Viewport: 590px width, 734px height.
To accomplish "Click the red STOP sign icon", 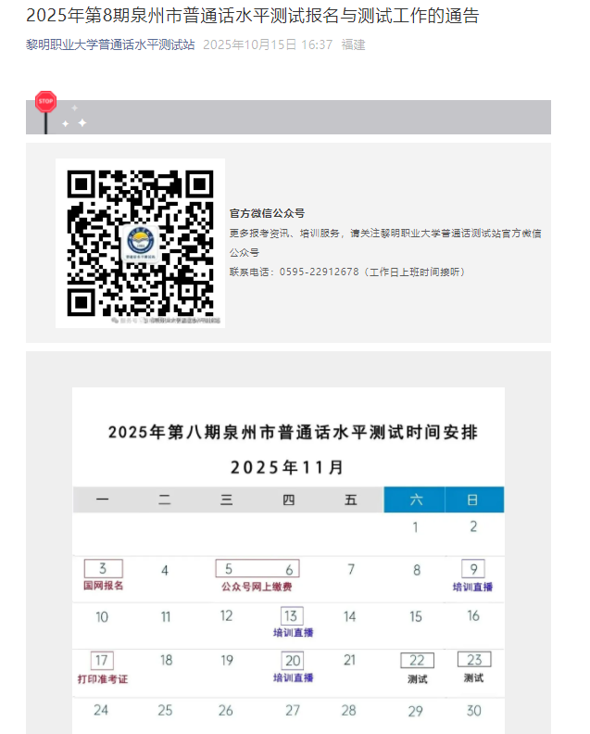I will tap(45, 102).
